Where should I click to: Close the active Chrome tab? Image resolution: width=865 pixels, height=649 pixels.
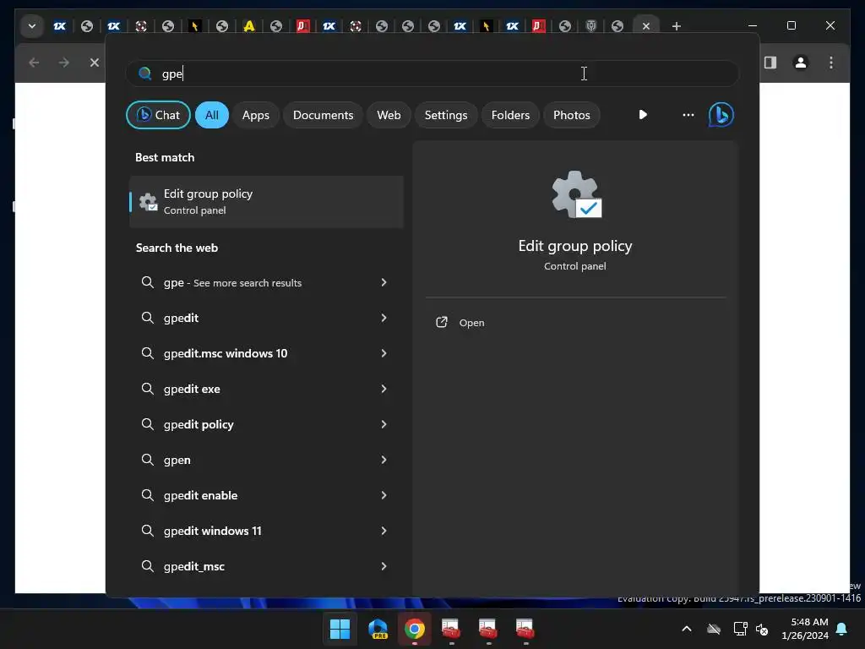tap(646, 26)
